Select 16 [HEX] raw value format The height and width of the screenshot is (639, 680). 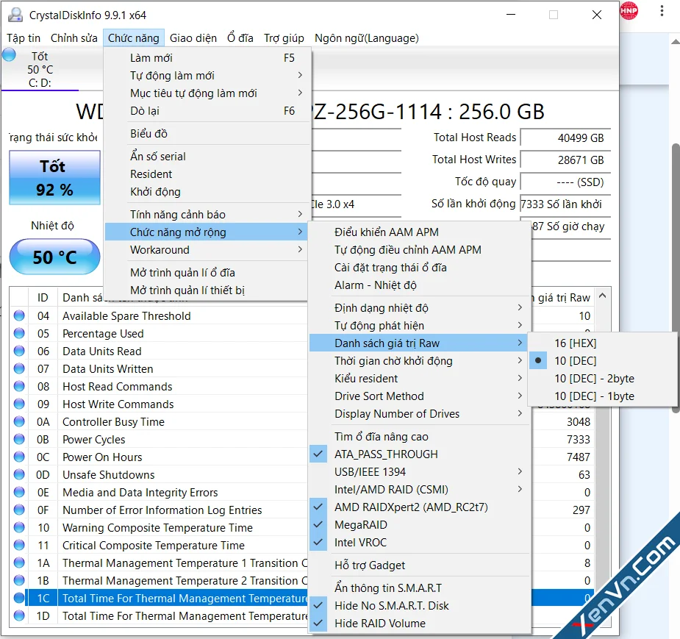pyautogui.click(x=602, y=343)
